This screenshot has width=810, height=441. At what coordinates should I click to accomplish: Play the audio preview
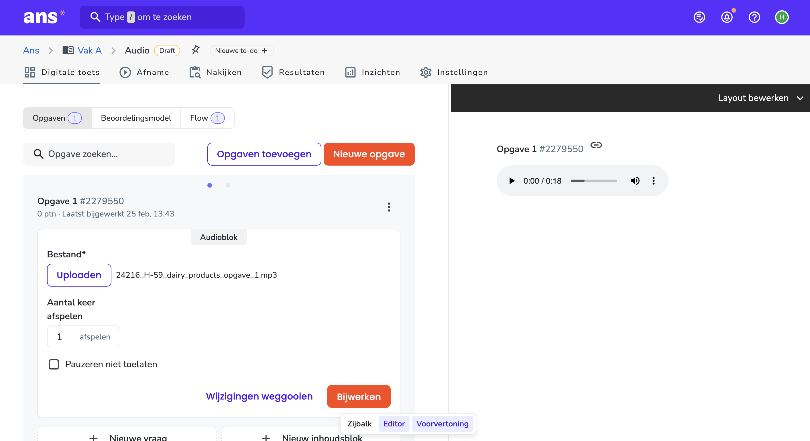tap(512, 181)
